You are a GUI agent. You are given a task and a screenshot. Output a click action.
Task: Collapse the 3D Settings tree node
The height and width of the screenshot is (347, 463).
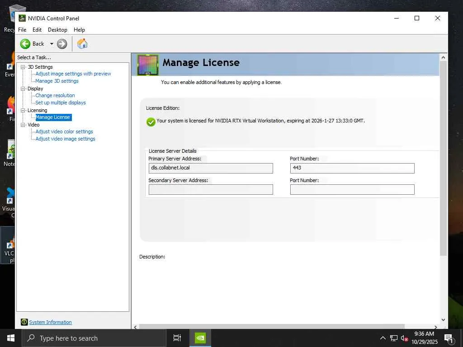[23, 67]
